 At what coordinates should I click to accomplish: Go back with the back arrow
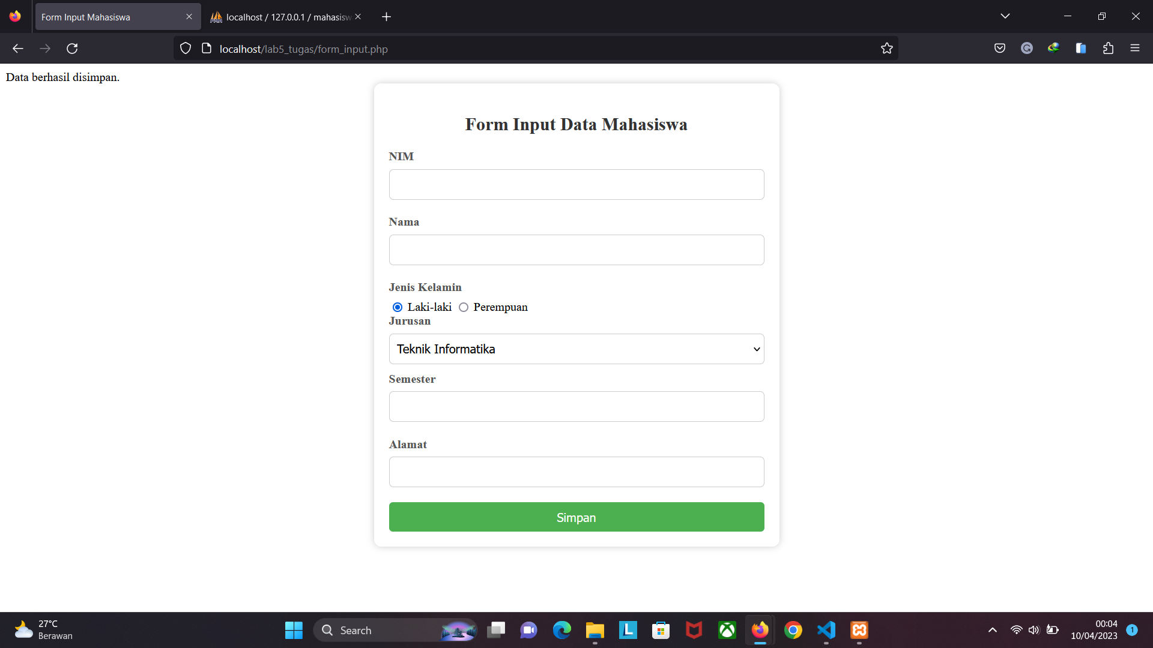(18, 49)
